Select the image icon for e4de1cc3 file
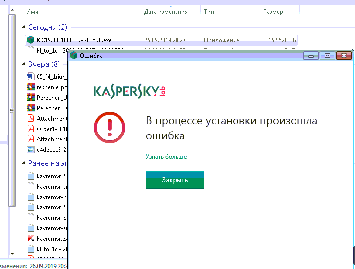 point(31,150)
